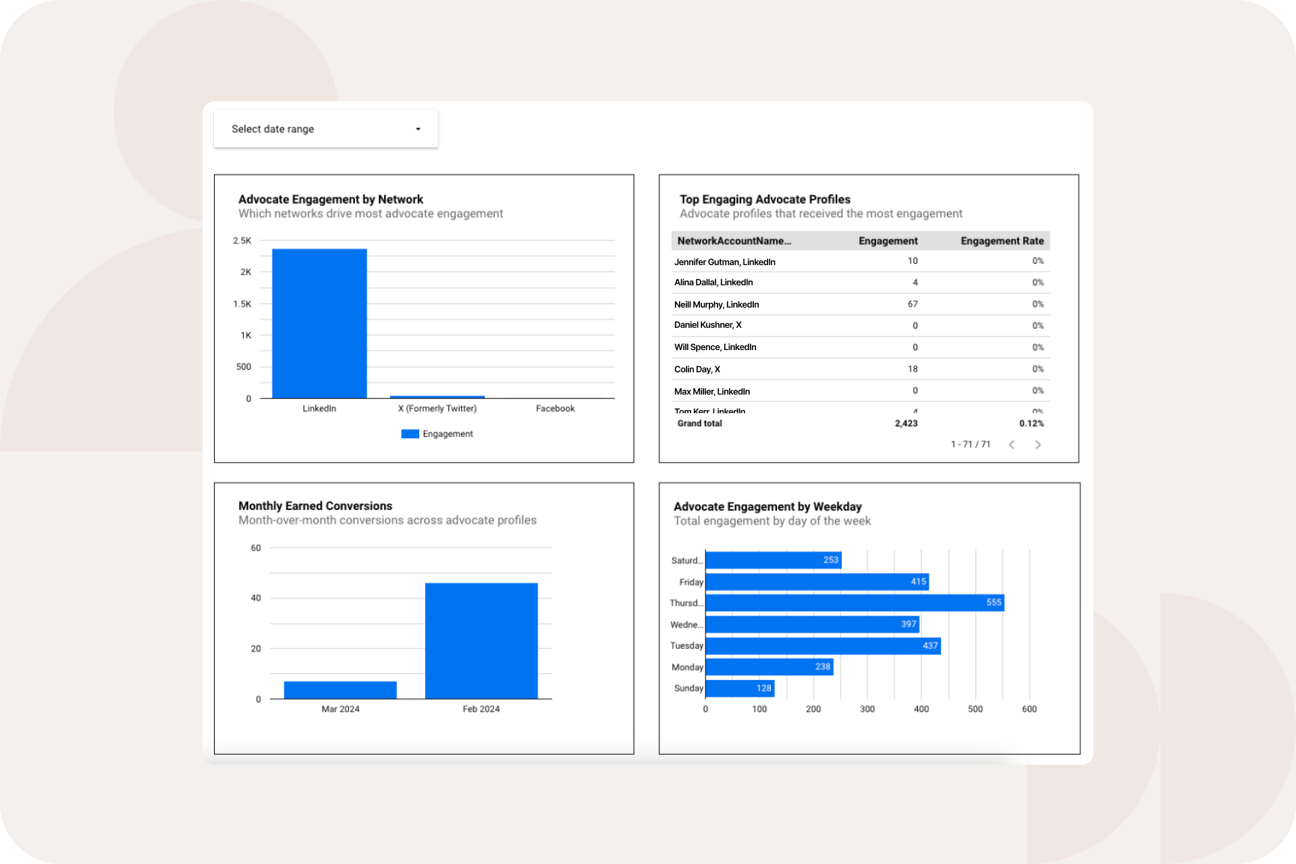Viewport: 1296px width, 864px height.
Task: Click the Thursday bar showing 555
Action: tap(854, 602)
